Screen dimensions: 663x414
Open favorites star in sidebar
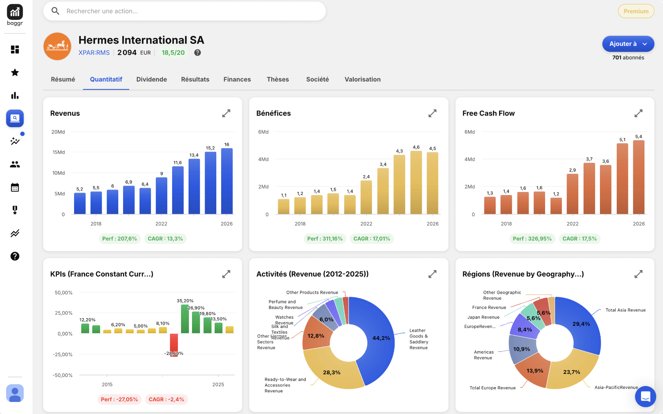[15, 72]
